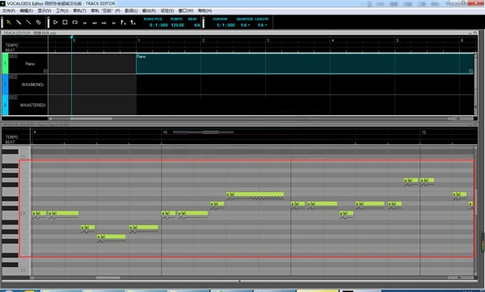Click the C4 piano key label

coord(23,213)
